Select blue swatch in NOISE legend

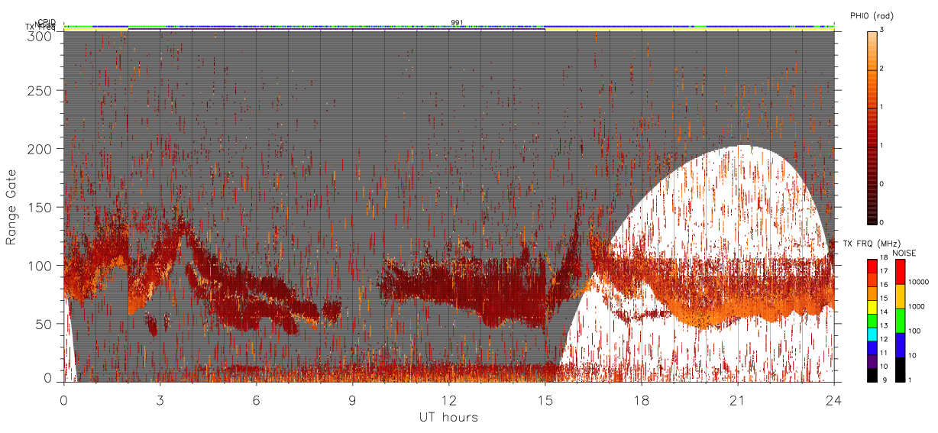pyautogui.click(x=899, y=345)
